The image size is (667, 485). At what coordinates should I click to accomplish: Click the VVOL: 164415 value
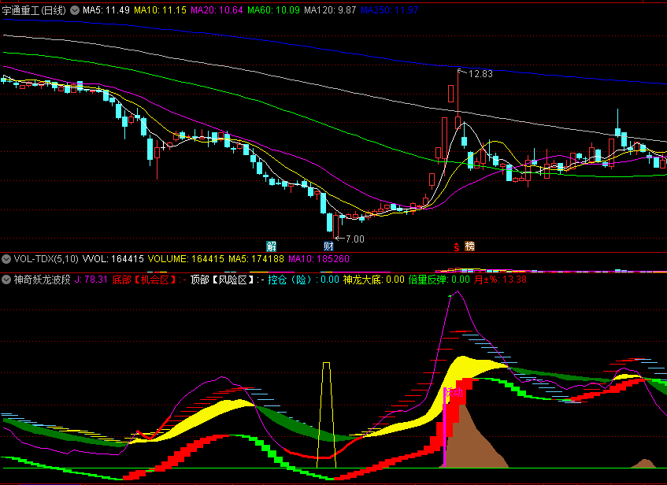[x=113, y=259]
